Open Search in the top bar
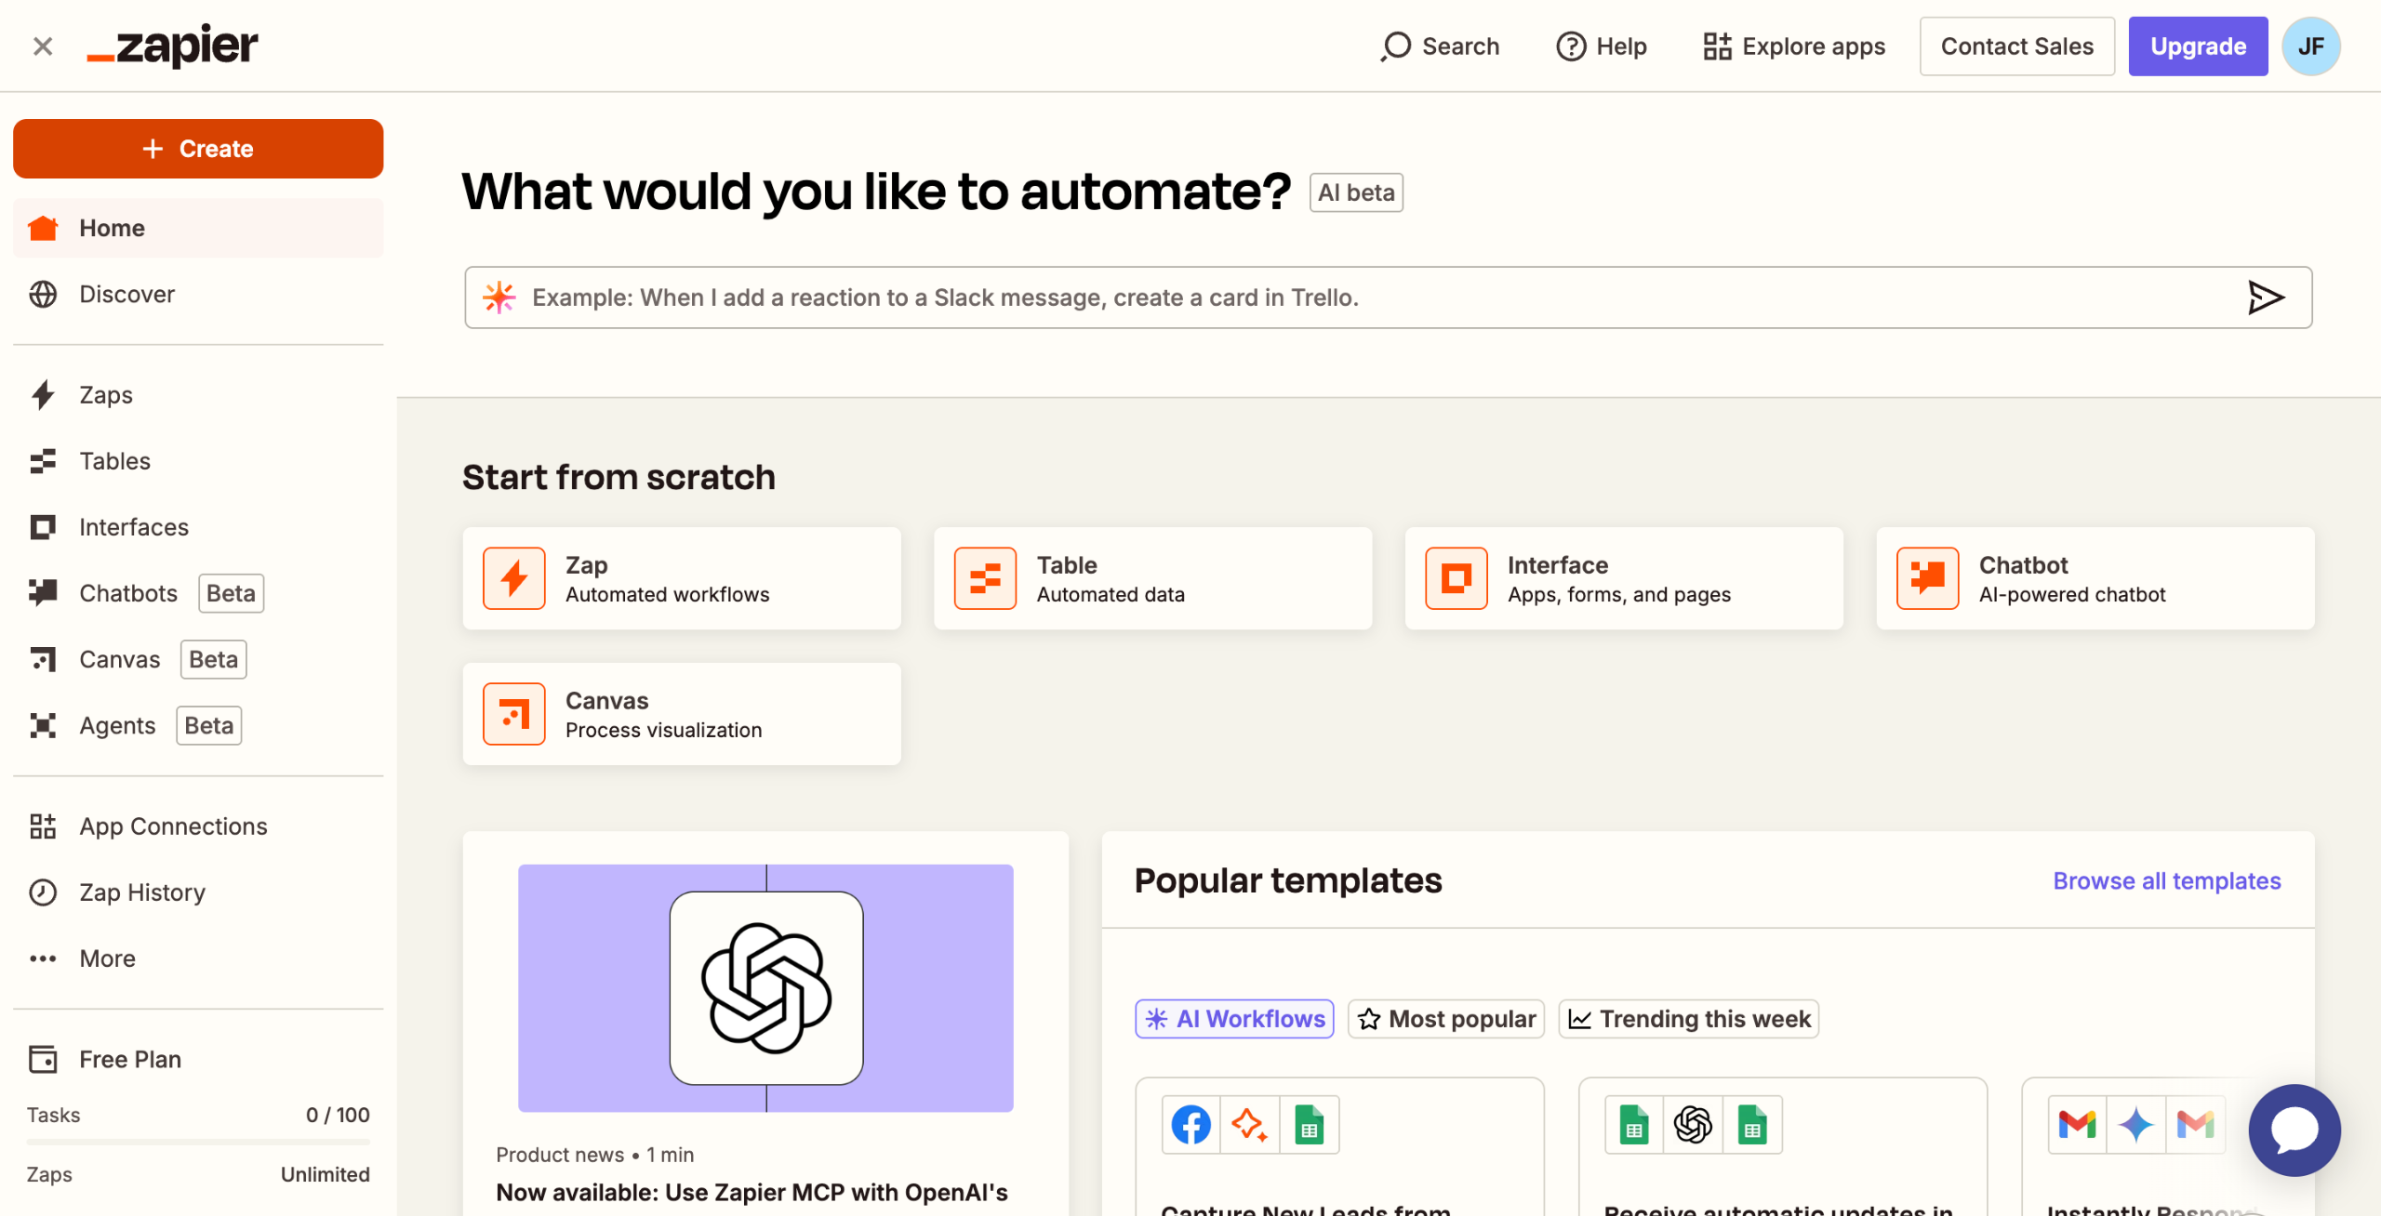This screenshot has height=1216, width=2381. 1440,46
